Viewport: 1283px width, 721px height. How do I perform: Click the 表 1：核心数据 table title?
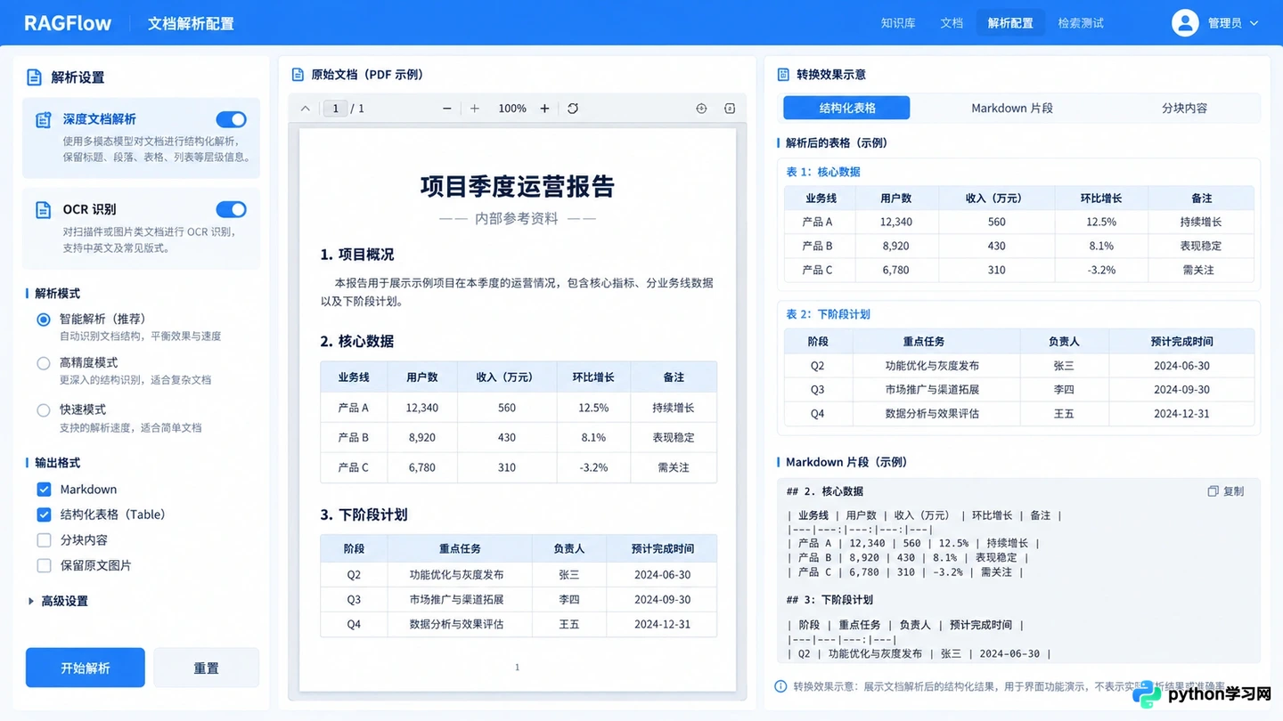tap(823, 172)
